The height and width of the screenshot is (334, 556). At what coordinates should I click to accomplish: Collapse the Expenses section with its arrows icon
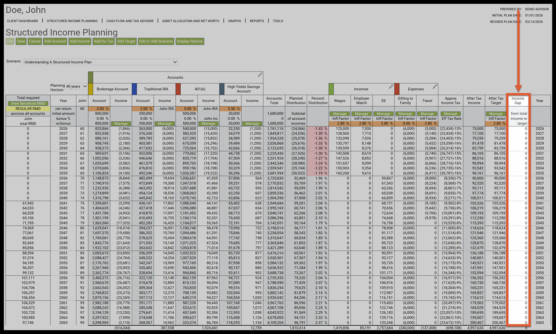point(435,86)
